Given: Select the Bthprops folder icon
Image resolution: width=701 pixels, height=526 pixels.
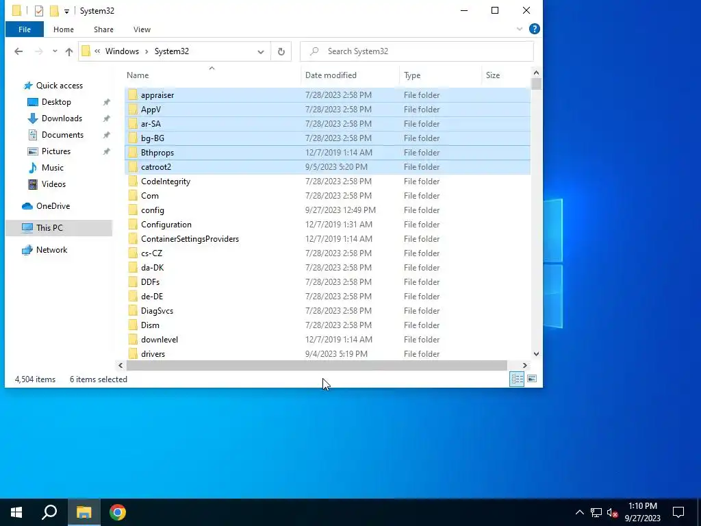Looking at the screenshot, I should click(133, 153).
